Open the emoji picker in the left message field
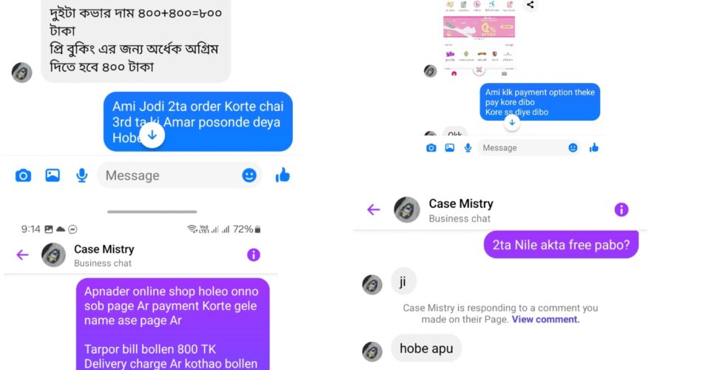The height and width of the screenshot is (370, 703). point(249,175)
